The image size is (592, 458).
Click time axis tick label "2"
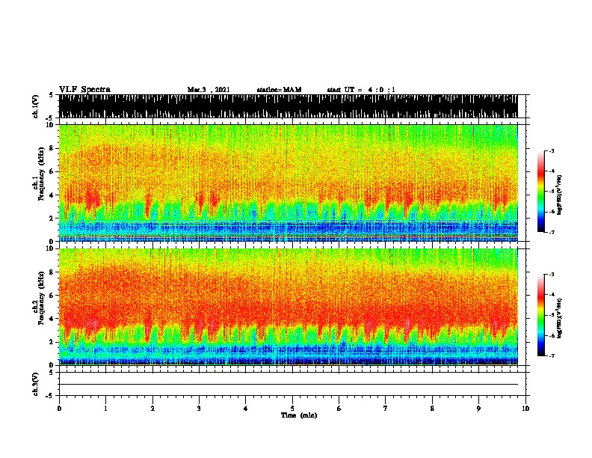(x=152, y=409)
